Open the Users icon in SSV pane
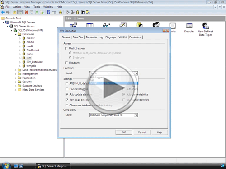The image size is (226, 169). (140, 25)
